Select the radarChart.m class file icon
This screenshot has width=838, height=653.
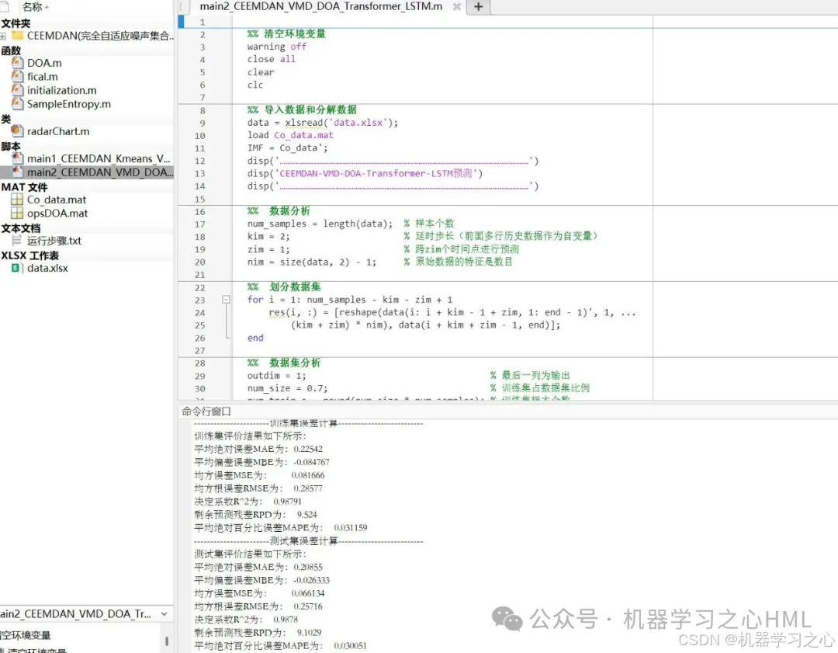[x=18, y=131]
